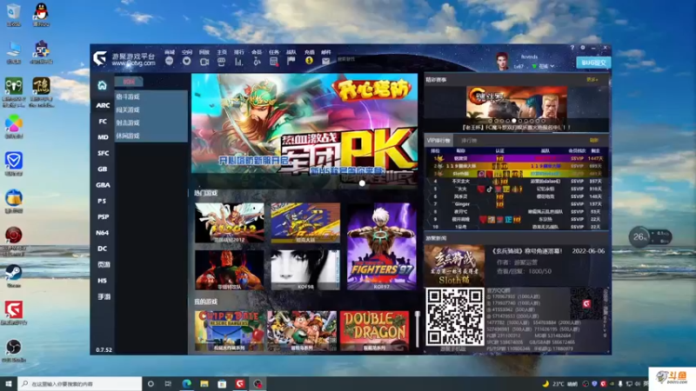Click Ginger row in VIP ranking
Image resolution: width=696 pixels, height=391 pixels.
point(517,204)
